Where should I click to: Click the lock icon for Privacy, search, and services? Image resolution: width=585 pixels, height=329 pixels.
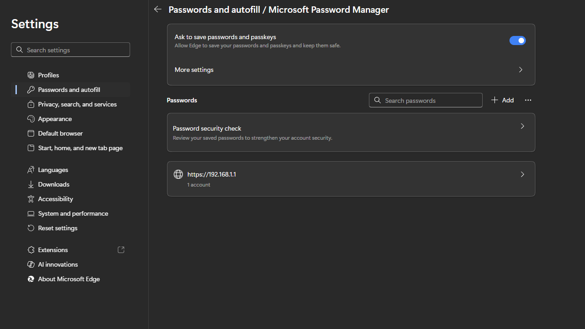31,104
